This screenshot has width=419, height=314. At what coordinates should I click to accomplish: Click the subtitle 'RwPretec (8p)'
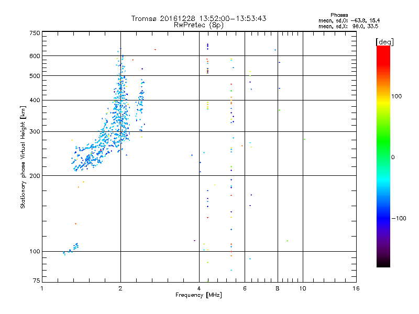tap(199, 25)
